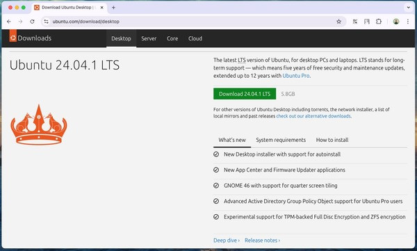Click the Download 24.04.1 LTS button
Image resolution: width=417 pixels, height=251 pixels.
click(x=245, y=94)
